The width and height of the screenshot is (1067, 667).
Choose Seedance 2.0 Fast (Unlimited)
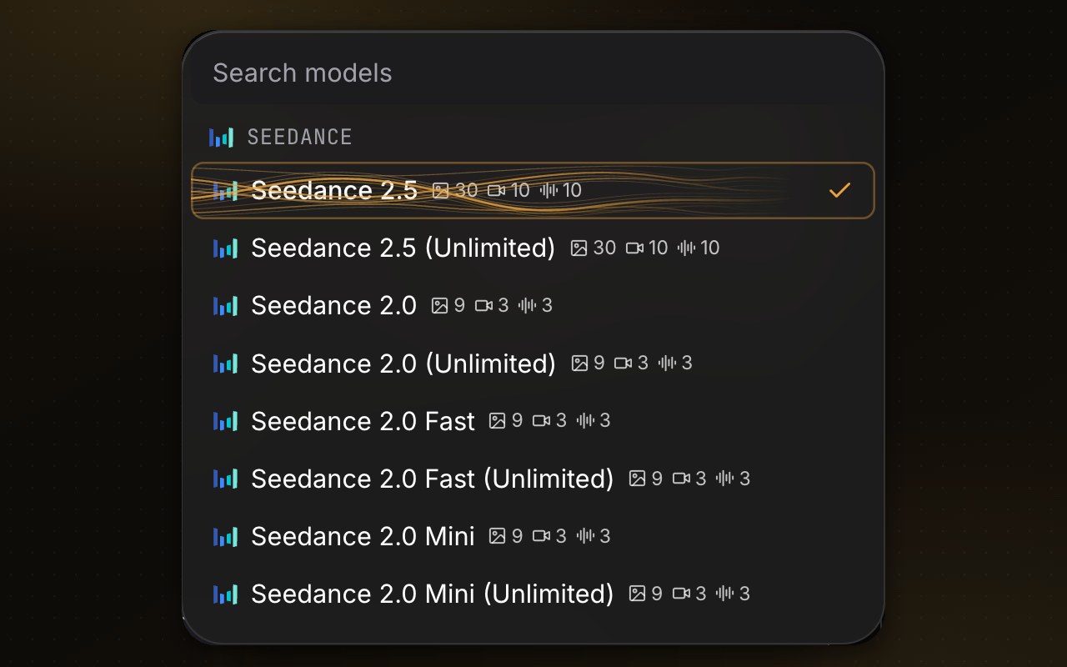click(533, 479)
